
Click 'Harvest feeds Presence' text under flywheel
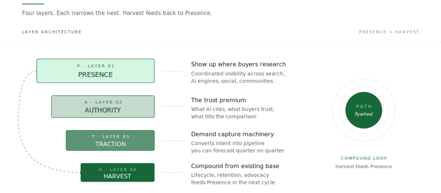363,166
